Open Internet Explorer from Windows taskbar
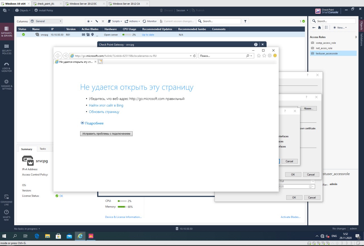This screenshot has width=364, height=246. pyautogui.click(x=80, y=236)
